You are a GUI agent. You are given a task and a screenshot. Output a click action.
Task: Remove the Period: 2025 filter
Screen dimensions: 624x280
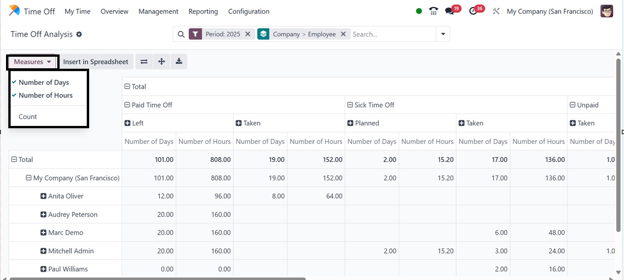(248, 34)
